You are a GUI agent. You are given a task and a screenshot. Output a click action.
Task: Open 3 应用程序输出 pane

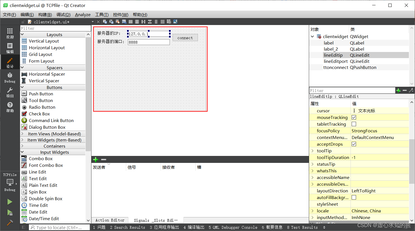(x=164, y=227)
